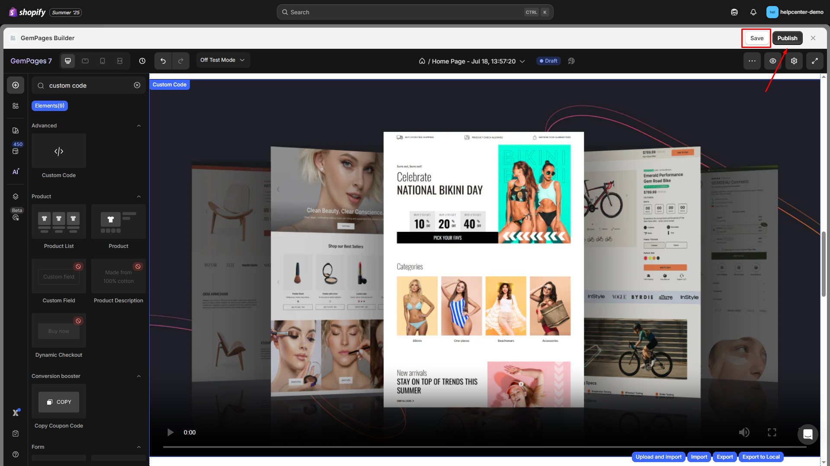Click the Draft status badge

(x=548, y=61)
